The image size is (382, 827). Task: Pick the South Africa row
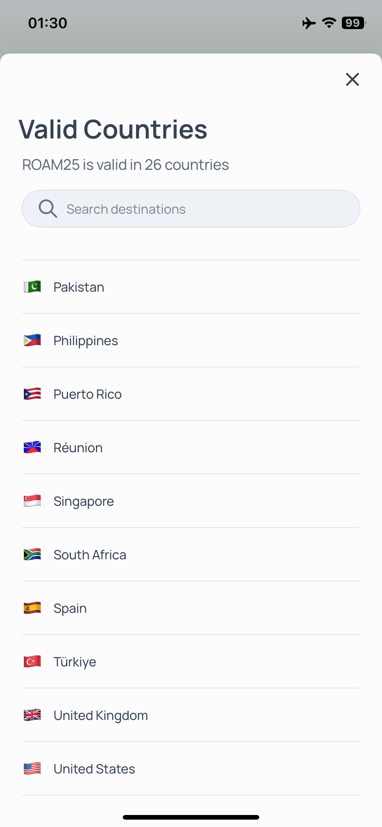[x=191, y=555]
